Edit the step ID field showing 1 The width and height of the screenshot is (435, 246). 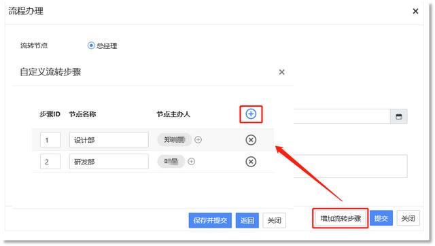(50, 140)
